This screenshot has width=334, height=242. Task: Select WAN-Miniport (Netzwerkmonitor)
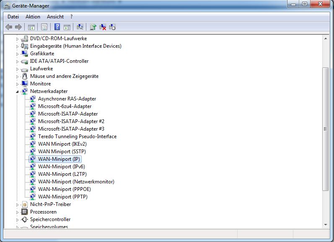coord(76,182)
